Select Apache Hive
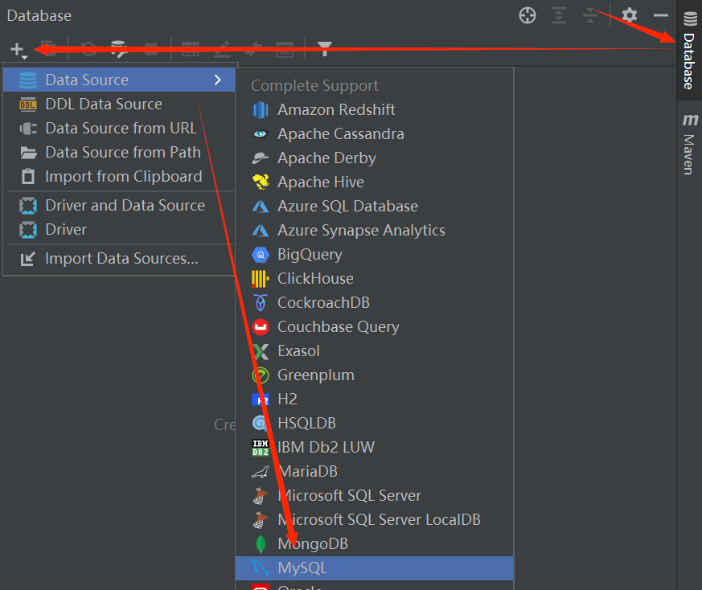The height and width of the screenshot is (590, 702). click(374, 182)
